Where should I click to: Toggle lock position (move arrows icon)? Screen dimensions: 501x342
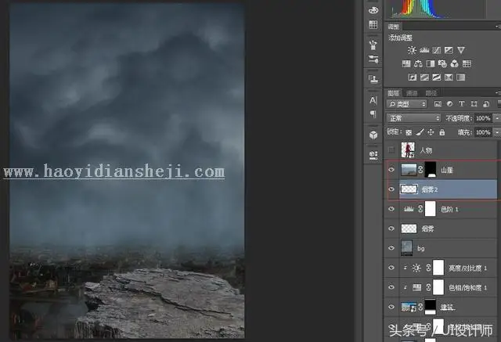click(x=431, y=132)
